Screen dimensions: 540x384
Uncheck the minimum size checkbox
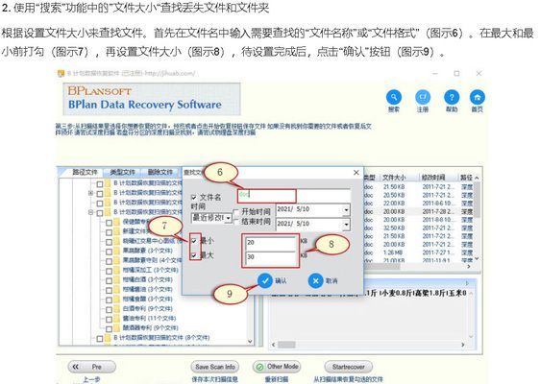194,241
